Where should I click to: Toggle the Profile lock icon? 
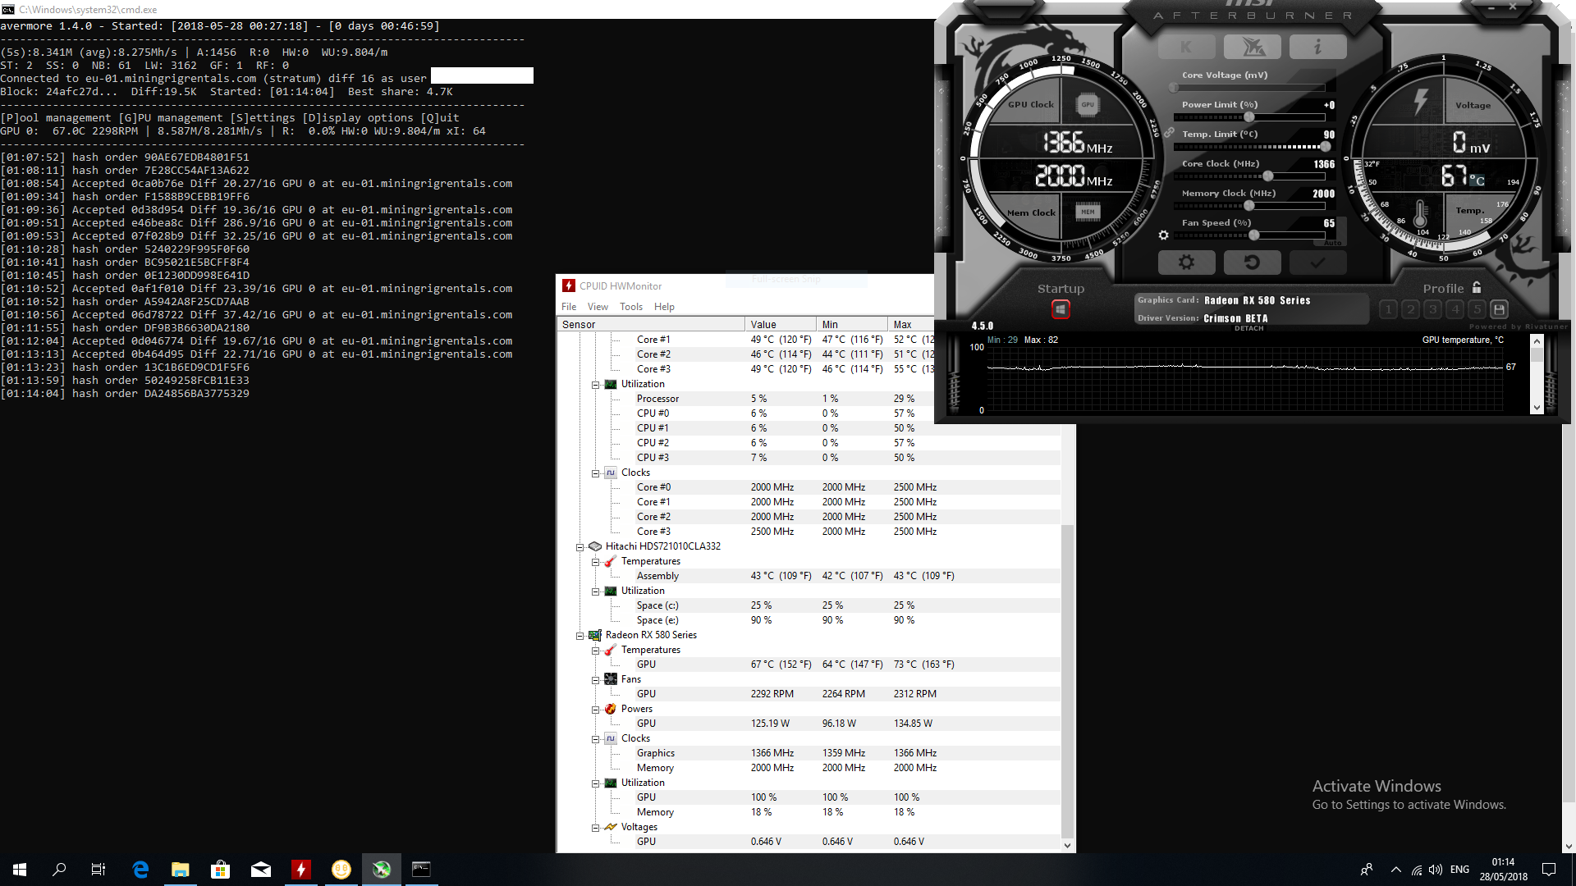[x=1477, y=288]
